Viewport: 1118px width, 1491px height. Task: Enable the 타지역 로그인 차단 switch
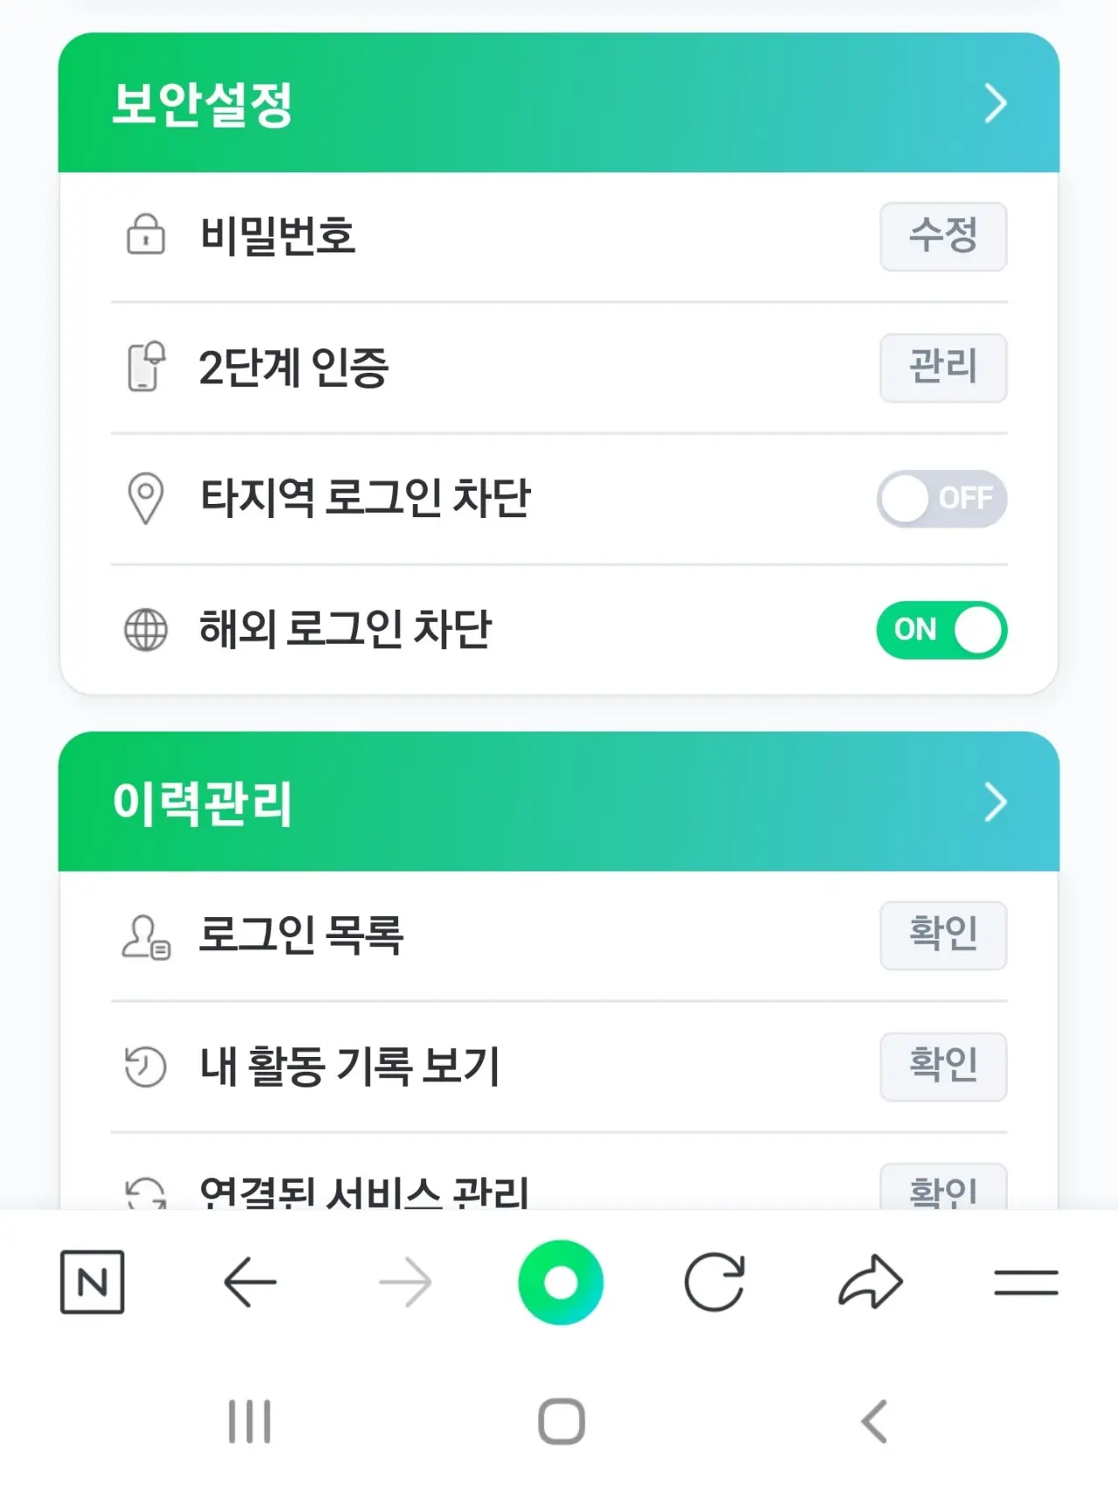point(942,499)
